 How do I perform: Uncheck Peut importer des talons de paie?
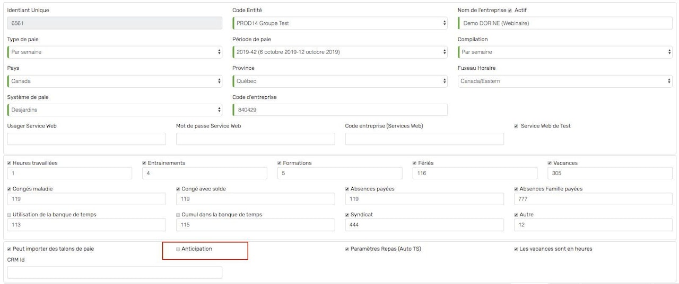tap(9, 249)
